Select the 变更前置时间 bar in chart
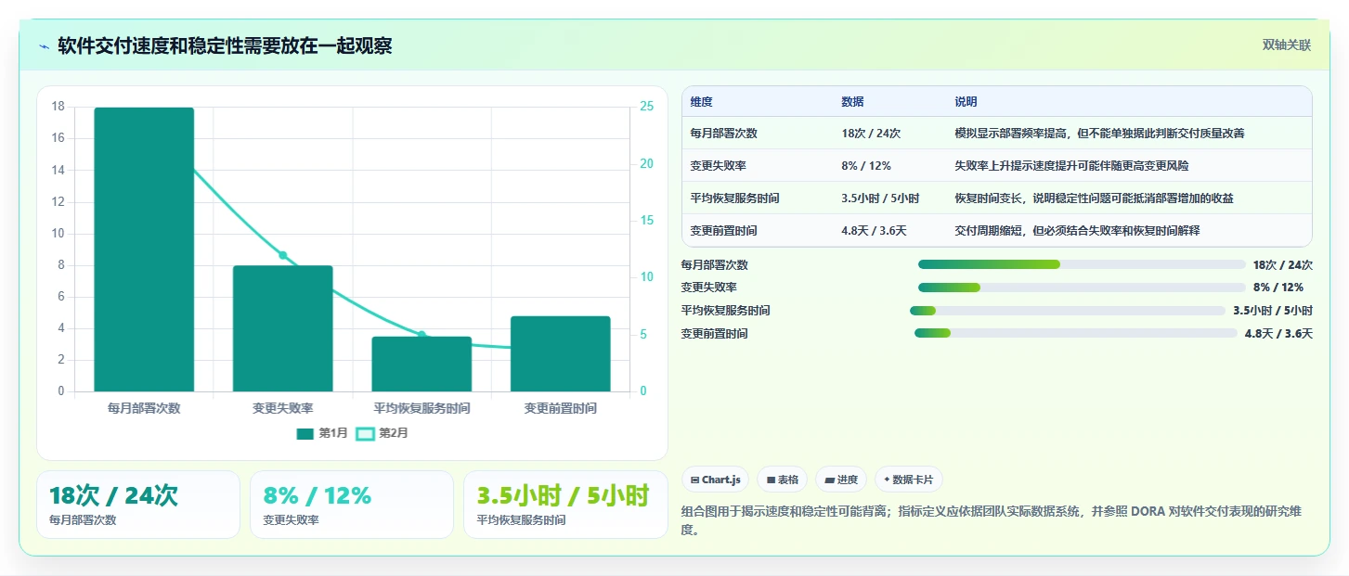 (x=561, y=353)
